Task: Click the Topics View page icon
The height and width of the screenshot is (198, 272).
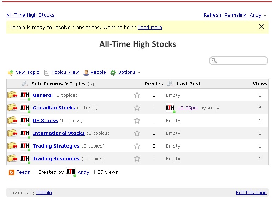Action: 47,72
